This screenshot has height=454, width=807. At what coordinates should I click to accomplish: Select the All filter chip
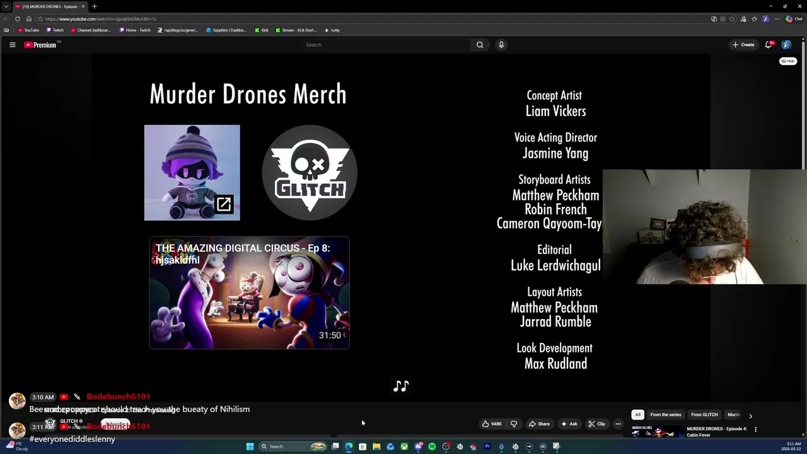pos(638,415)
